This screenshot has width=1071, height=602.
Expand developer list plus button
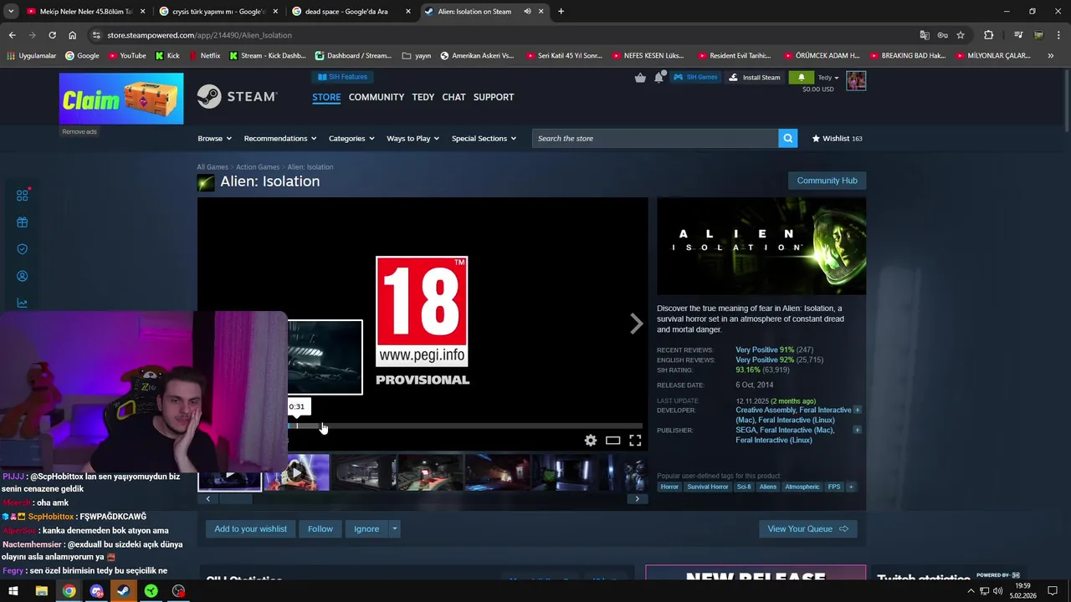[857, 410]
